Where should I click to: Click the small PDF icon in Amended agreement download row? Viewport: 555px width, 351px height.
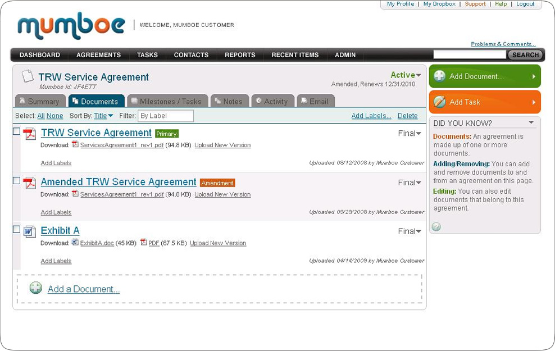[75, 194]
